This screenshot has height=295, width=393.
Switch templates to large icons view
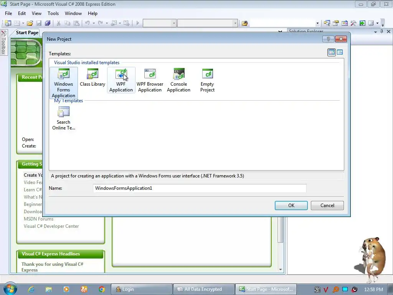click(332, 52)
